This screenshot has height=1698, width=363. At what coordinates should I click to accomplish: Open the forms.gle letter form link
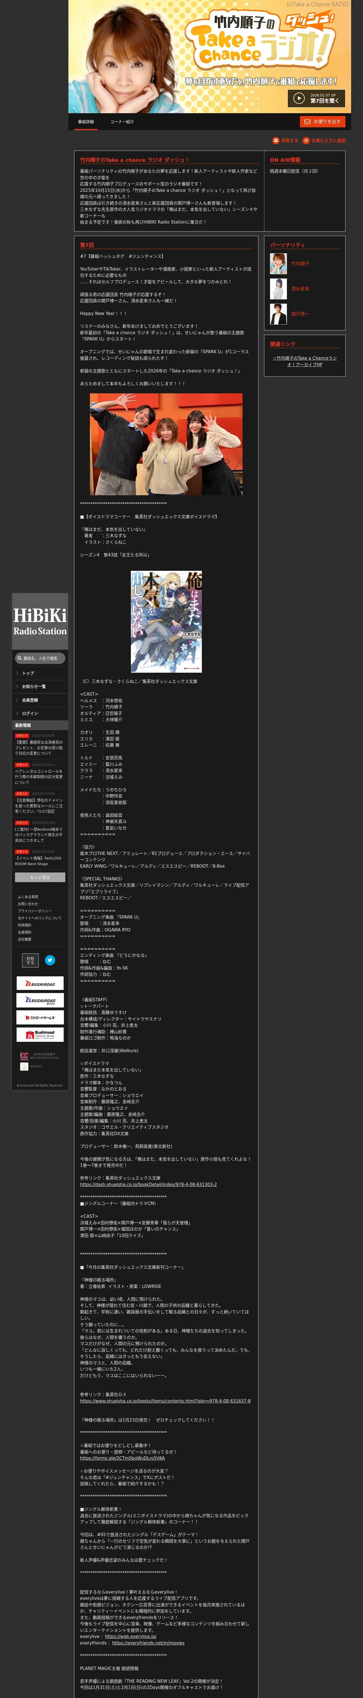pos(122,1458)
